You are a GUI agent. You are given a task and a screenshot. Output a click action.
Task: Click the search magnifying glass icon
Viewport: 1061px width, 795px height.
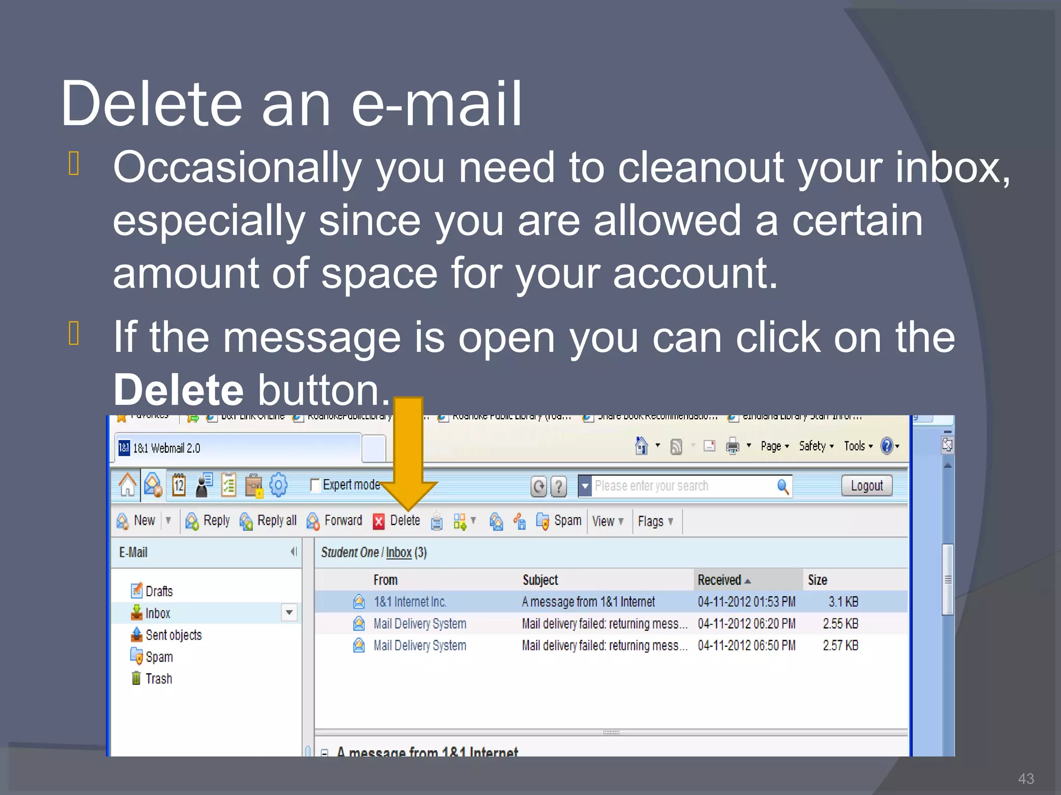pyautogui.click(x=783, y=487)
